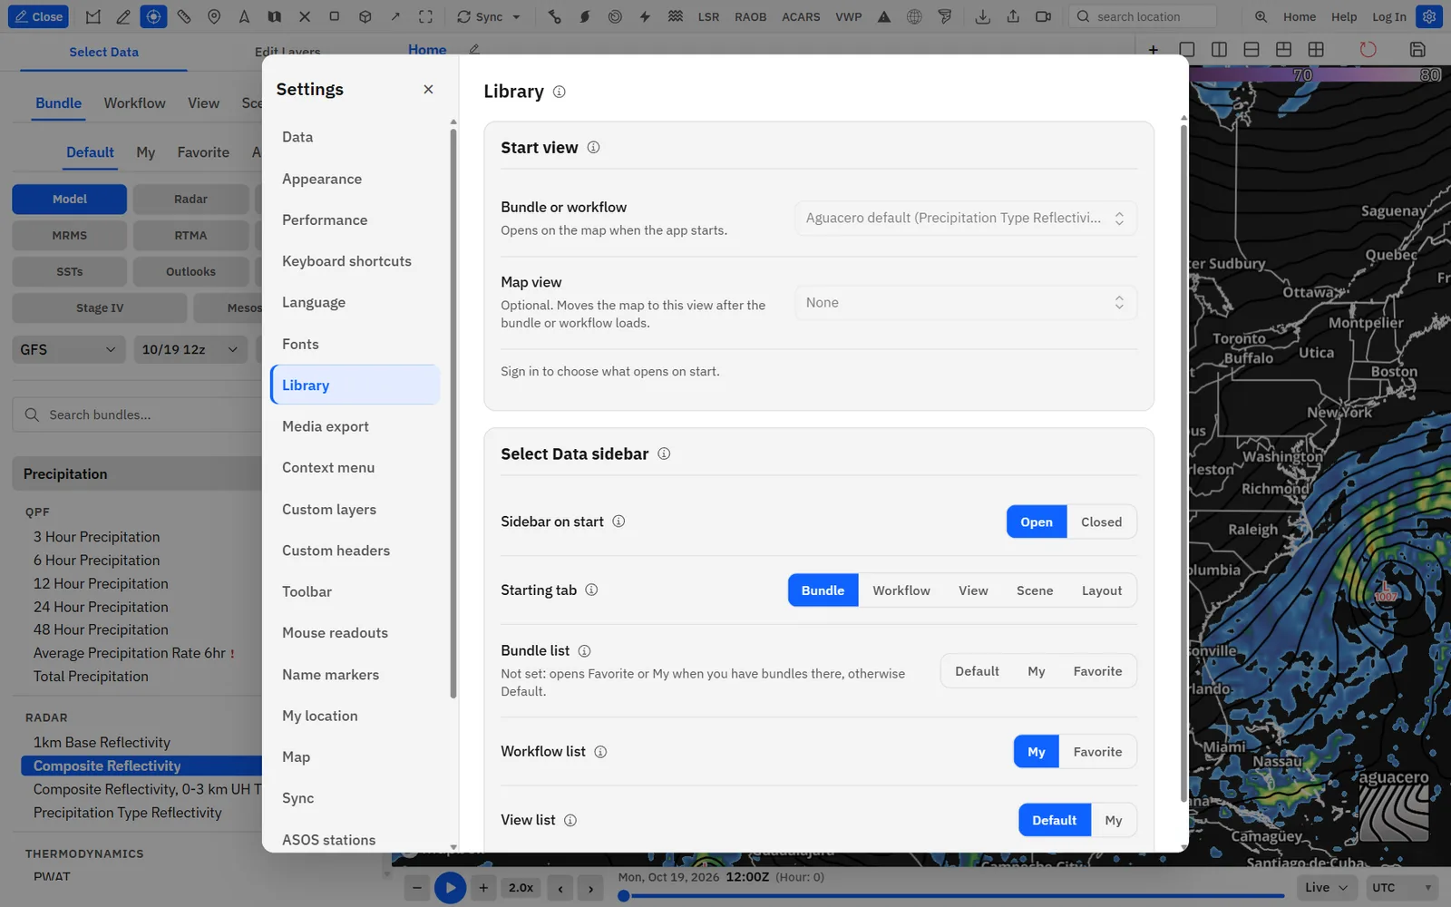Click the red reset rotate icon

pyautogui.click(x=1368, y=50)
